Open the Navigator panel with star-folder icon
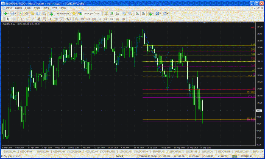The height and width of the screenshot is (159, 265). pyautogui.click(x=33, y=14)
